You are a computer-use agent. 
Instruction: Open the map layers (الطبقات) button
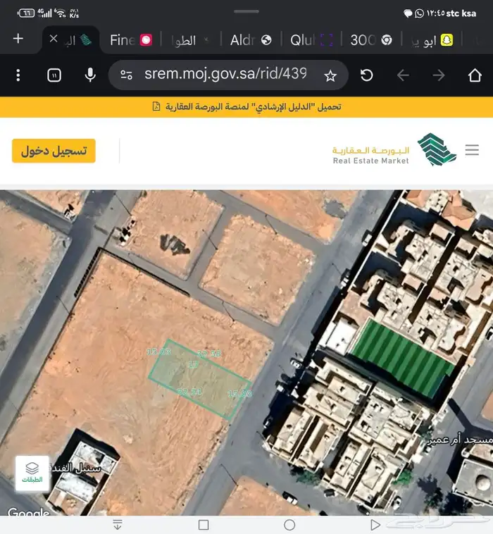32,472
